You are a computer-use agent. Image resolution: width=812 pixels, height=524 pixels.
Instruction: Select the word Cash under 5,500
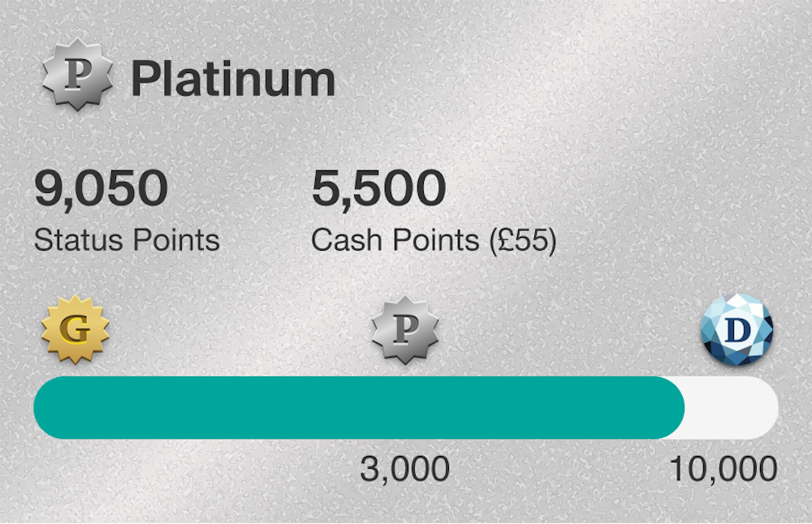coord(341,241)
